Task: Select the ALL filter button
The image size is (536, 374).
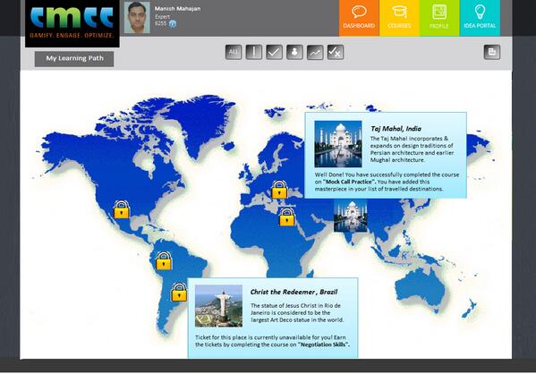Action: [234, 52]
